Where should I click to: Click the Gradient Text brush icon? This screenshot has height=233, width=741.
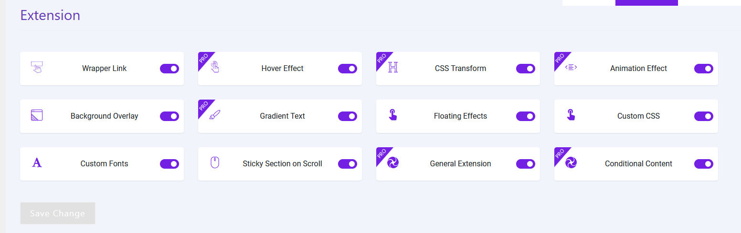pyautogui.click(x=215, y=115)
